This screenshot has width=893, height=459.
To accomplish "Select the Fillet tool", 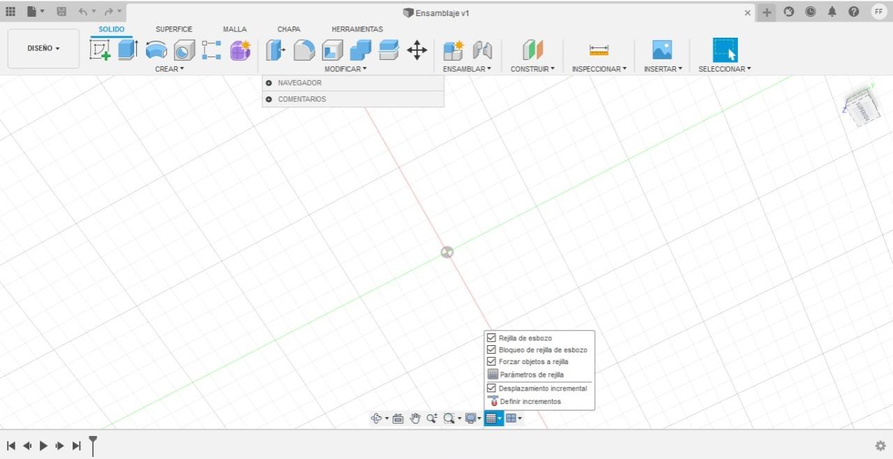I will [304, 50].
